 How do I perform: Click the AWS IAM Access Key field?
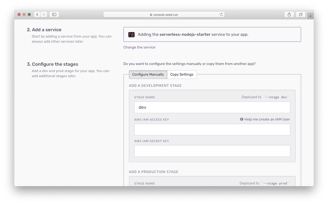(212, 129)
